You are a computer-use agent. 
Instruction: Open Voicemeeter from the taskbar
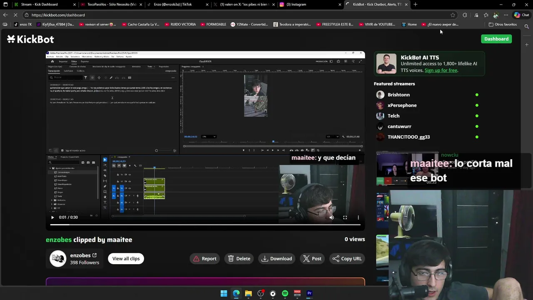click(x=297, y=293)
